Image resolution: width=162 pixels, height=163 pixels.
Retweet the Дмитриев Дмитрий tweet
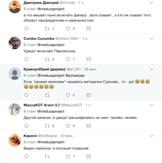[x=47, y=28]
